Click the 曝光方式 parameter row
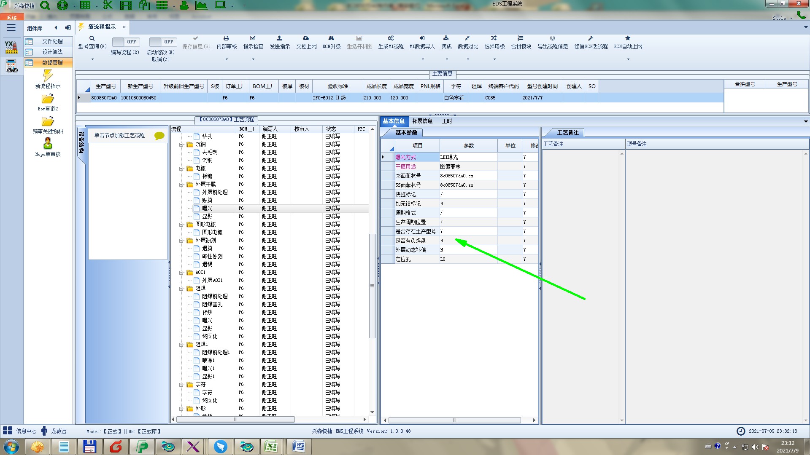The height and width of the screenshot is (455, 810). coord(459,157)
